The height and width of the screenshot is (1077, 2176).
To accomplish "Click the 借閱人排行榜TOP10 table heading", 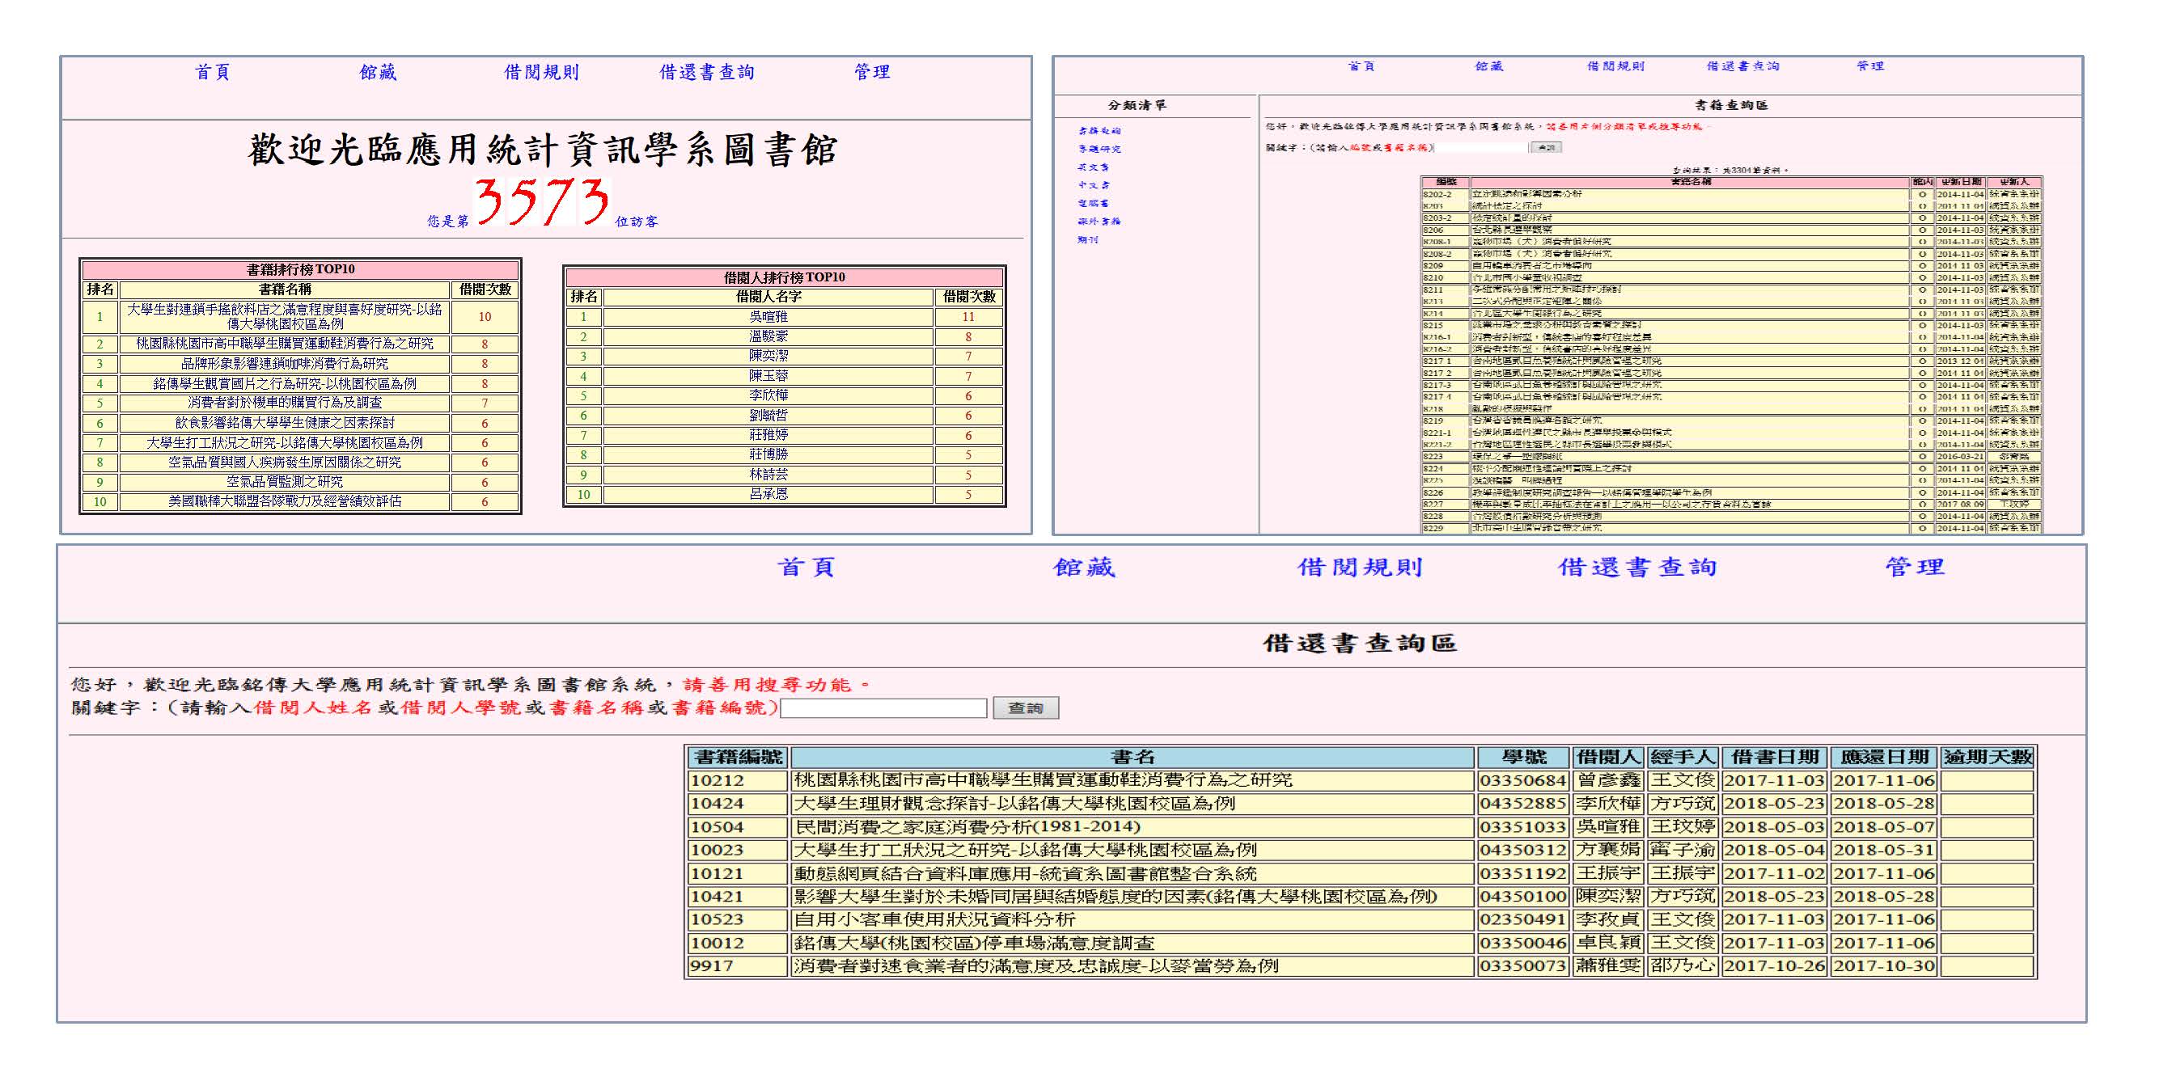I will click(785, 277).
